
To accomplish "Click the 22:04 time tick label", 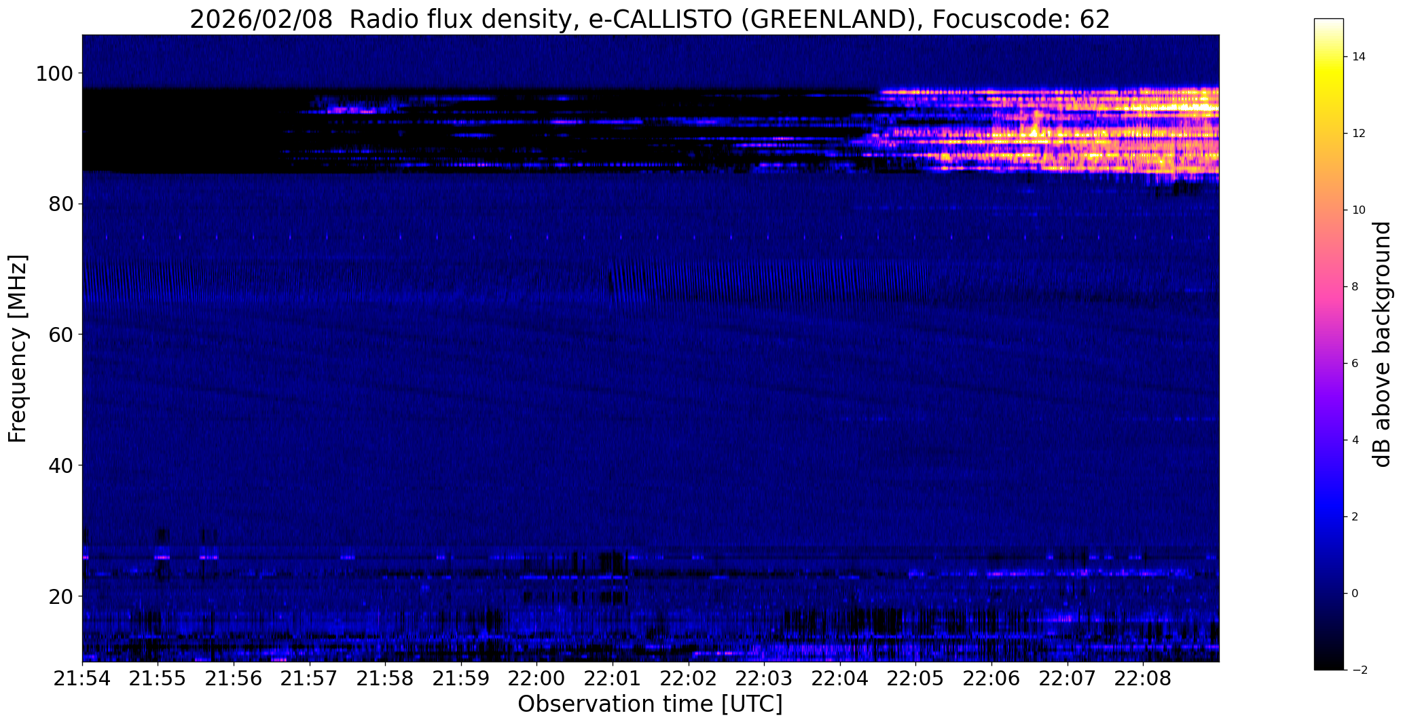I will (x=840, y=678).
